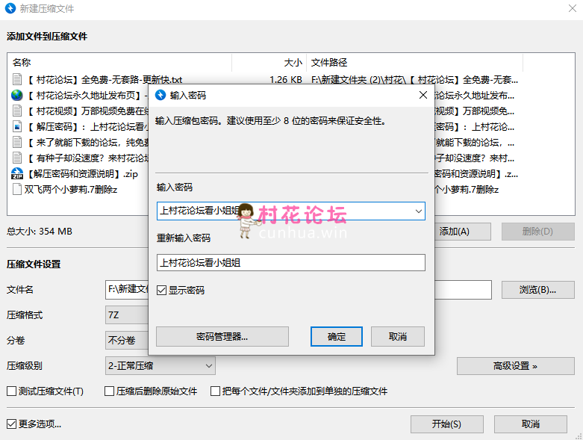Expand the 输入密码 combo box dropdown
The image size is (583, 440).
click(x=417, y=211)
